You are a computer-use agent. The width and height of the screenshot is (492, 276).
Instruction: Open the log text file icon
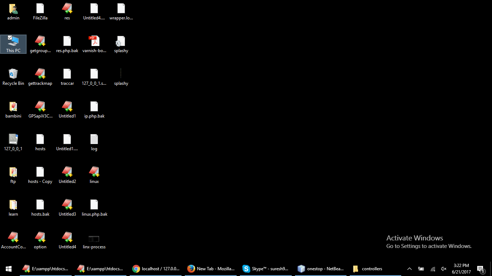(x=94, y=139)
